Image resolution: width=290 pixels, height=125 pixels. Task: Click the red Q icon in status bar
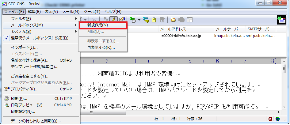click(x=271, y=119)
